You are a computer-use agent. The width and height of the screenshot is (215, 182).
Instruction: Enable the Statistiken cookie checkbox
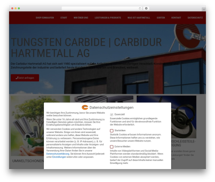click(112, 131)
